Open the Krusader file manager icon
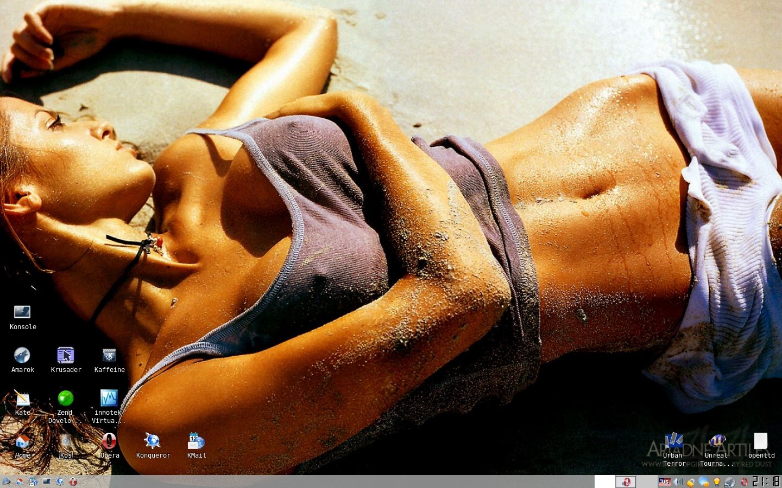782x488 pixels. coord(66,360)
